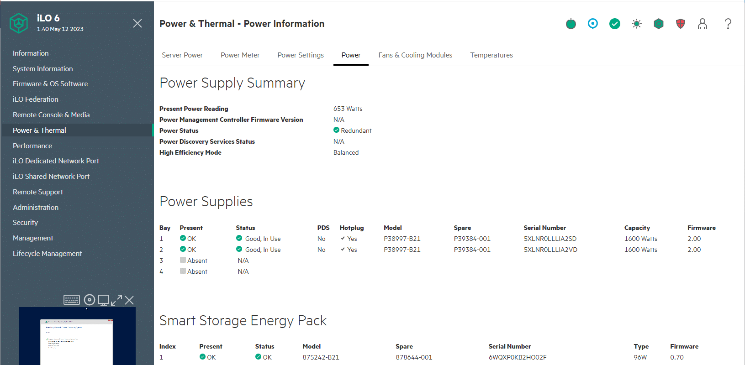Click the iLO firmware version 1.40 May 12 2023
Viewport: 745px width, 365px height.
pos(60,29)
